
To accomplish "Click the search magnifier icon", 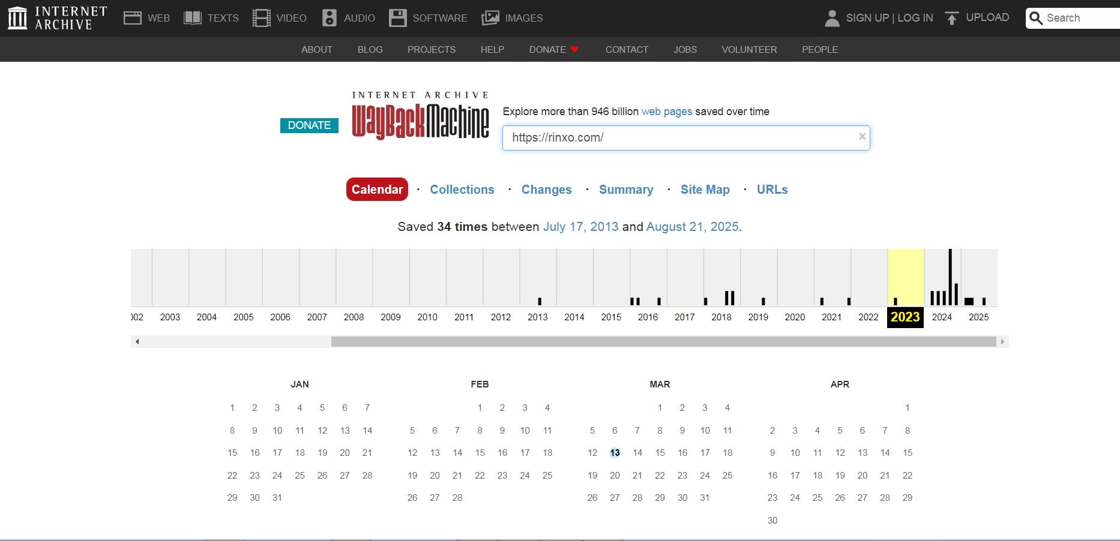I will pos(1036,19).
